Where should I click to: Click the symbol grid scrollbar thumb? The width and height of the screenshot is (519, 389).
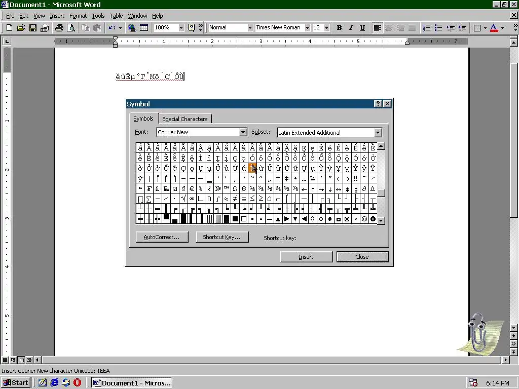point(381,193)
